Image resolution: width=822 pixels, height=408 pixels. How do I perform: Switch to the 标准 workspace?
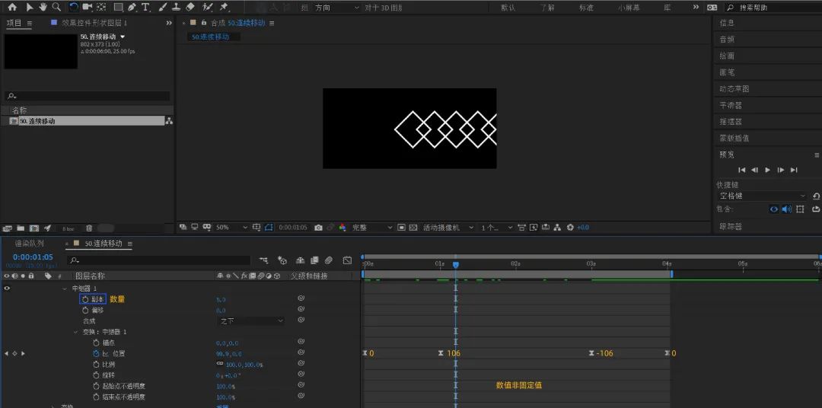(x=586, y=8)
